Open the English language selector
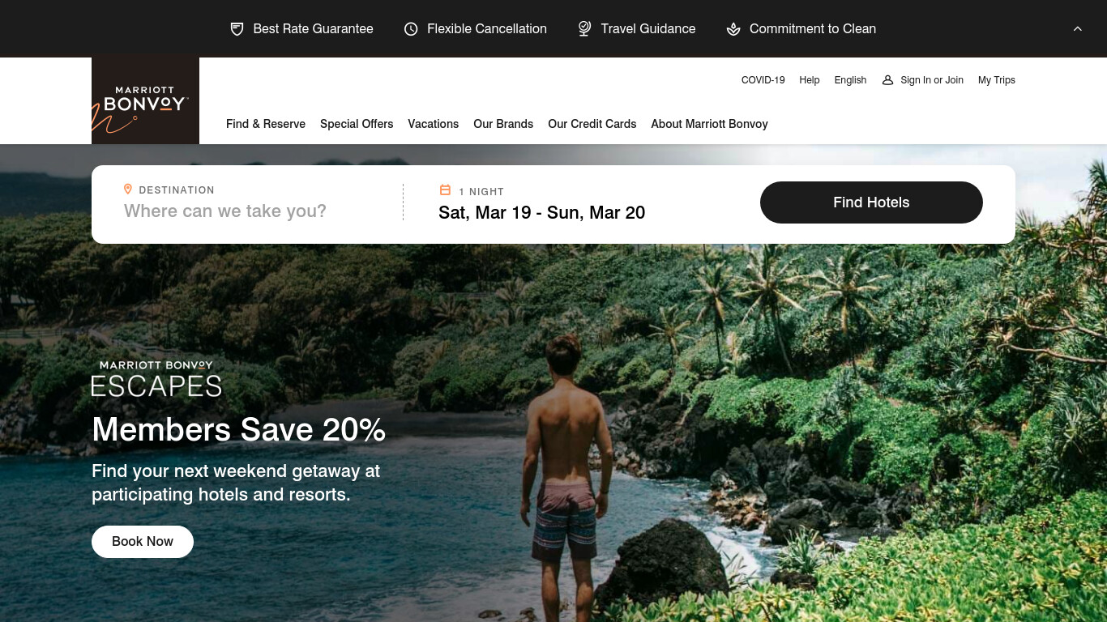The height and width of the screenshot is (622, 1107). click(850, 80)
